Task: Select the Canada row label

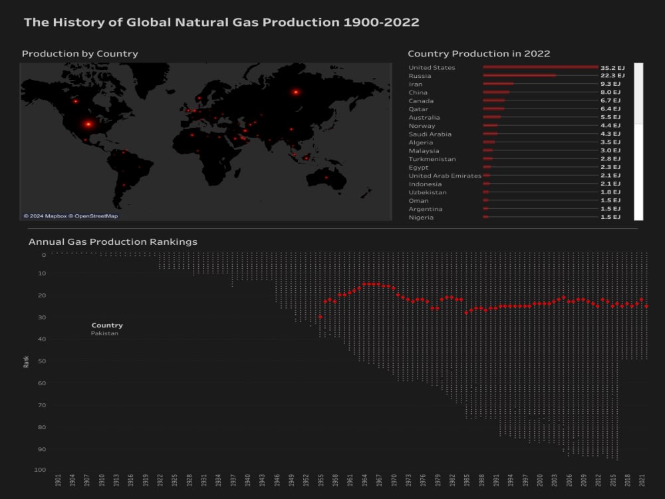Action: 421,101
